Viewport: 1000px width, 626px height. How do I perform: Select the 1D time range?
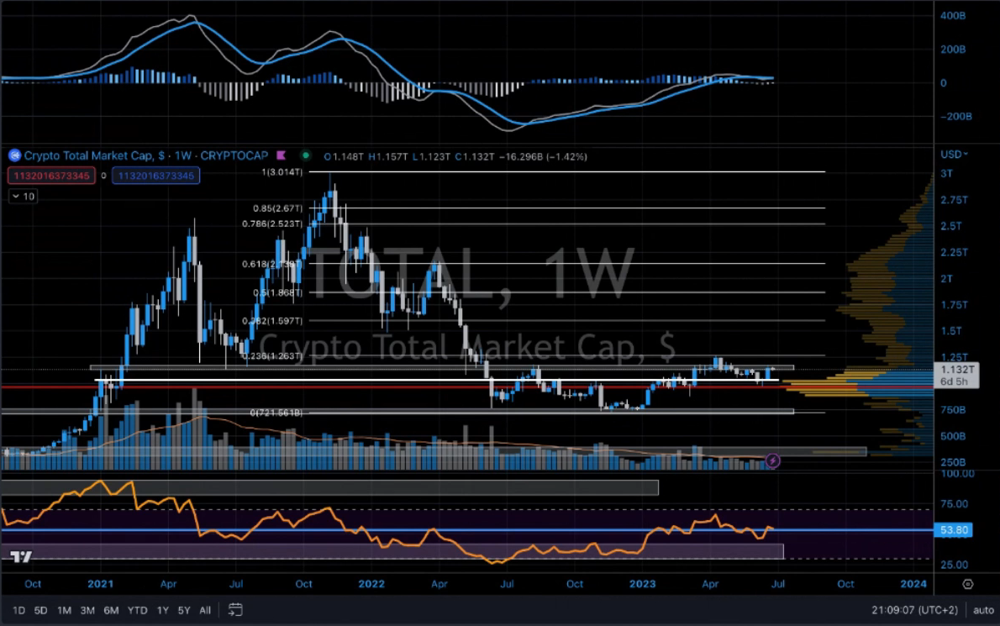[18, 610]
